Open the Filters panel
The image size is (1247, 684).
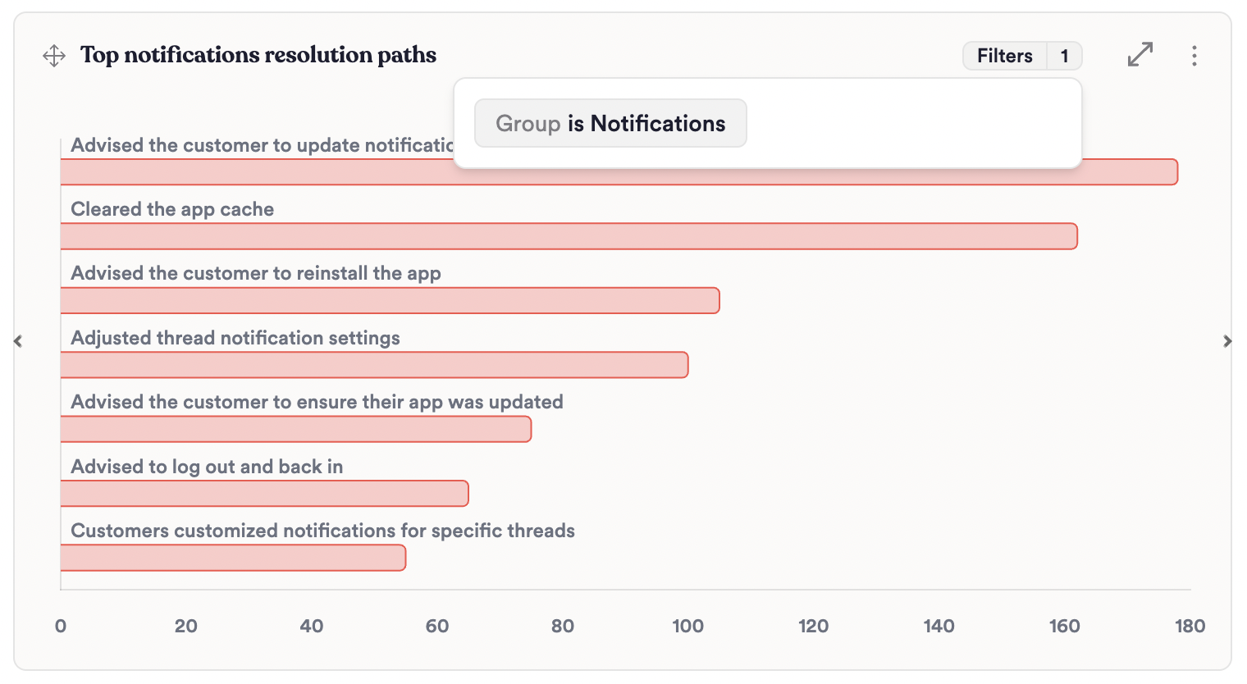(x=1004, y=56)
